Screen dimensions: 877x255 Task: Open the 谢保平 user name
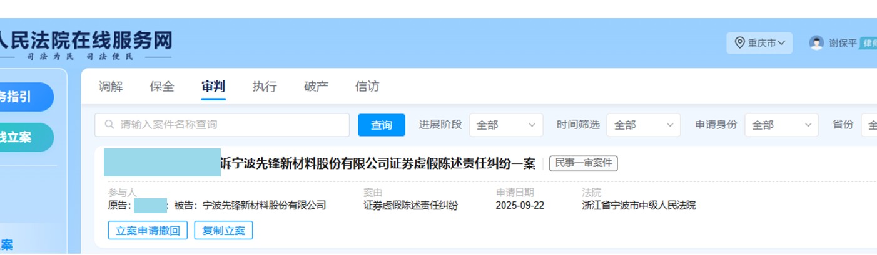tap(843, 43)
